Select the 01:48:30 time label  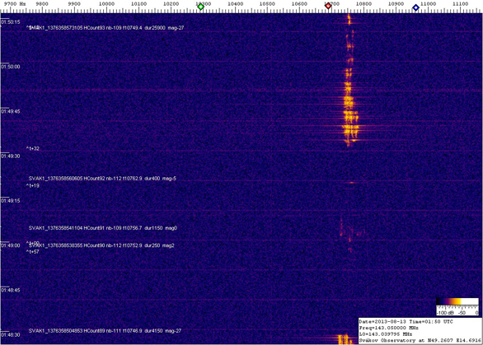pos(11,335)
